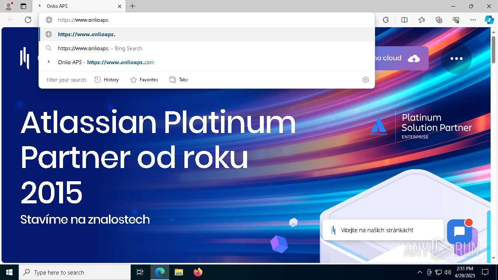Refresh the current page
498x280 pixels.
[x=28, y=20]
